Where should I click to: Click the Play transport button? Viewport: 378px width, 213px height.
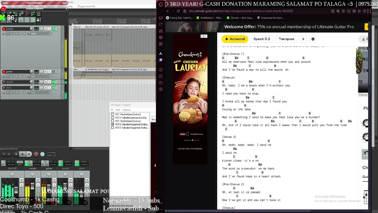click(22, 154)
